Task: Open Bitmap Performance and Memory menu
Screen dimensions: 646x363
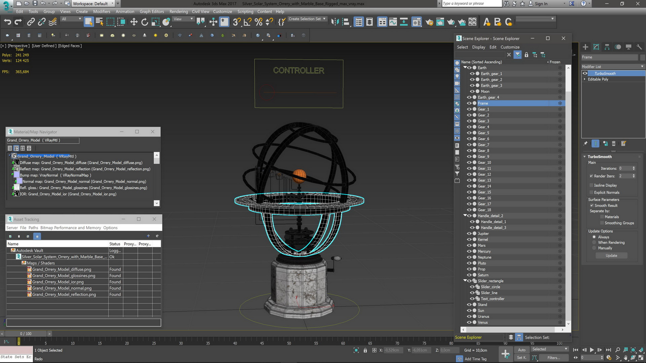Action: pyautogui.click(x=71, y=228)
